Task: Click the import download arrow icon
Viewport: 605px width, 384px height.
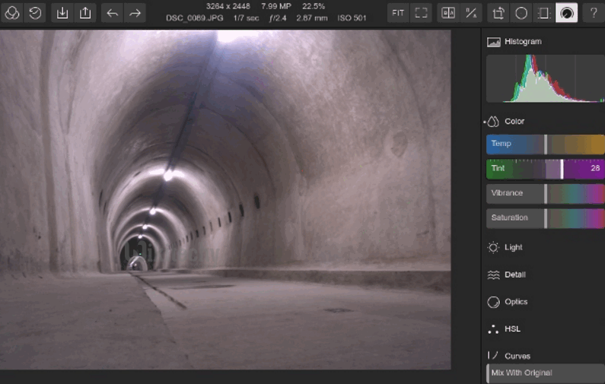Action: [x=63, y=13]
